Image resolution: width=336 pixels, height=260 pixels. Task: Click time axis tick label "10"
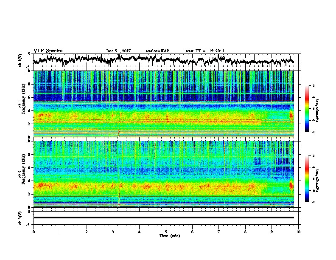[298, 232]
